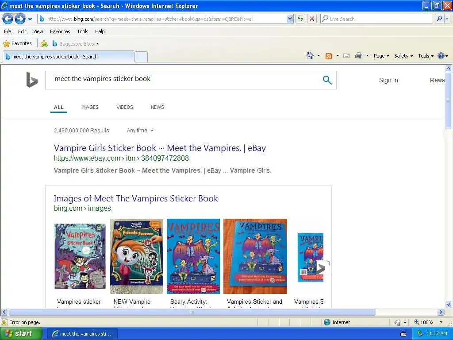Open the Friends Forever vampire girl thumbnail

point(137,256)
